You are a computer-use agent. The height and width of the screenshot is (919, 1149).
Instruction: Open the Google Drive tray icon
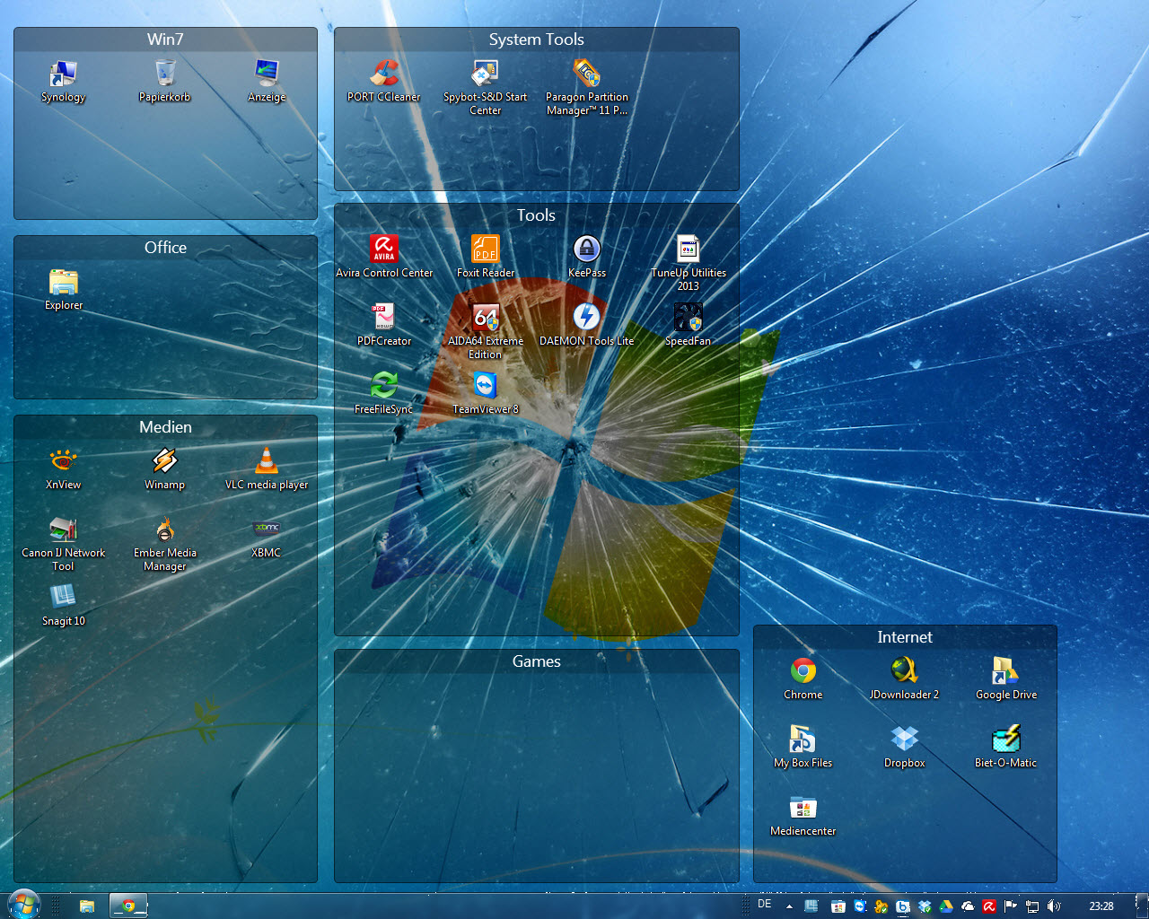tap(946, 906)
